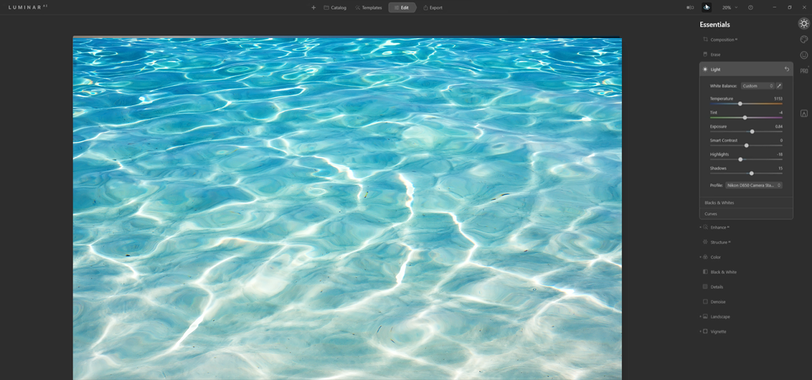Reset the Light tool adjustments
Viewport: 812px width, 380px height.
click(x=787, y=69)
